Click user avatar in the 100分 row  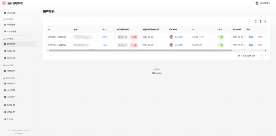pyautogui.click(x=171, y=45)
